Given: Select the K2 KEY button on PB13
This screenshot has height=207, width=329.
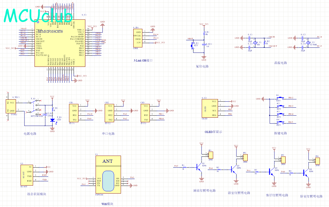Looking at the screenshot, I should click(280, 106).
